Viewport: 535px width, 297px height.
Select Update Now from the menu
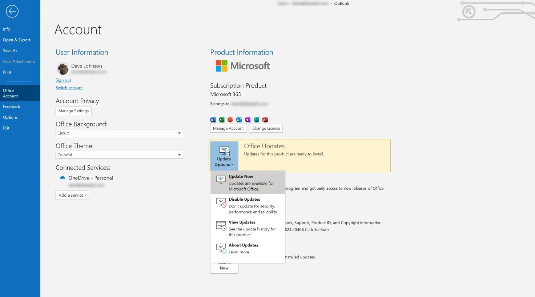tap(248, 182)
